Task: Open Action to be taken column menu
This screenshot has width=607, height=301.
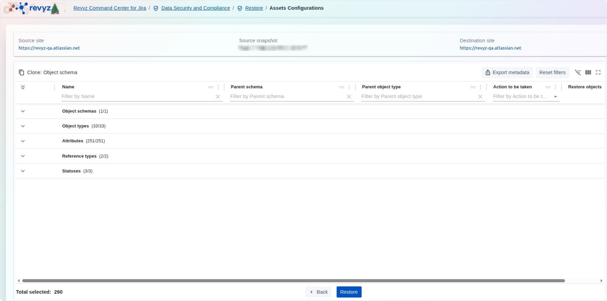Action: coord(555,87)
